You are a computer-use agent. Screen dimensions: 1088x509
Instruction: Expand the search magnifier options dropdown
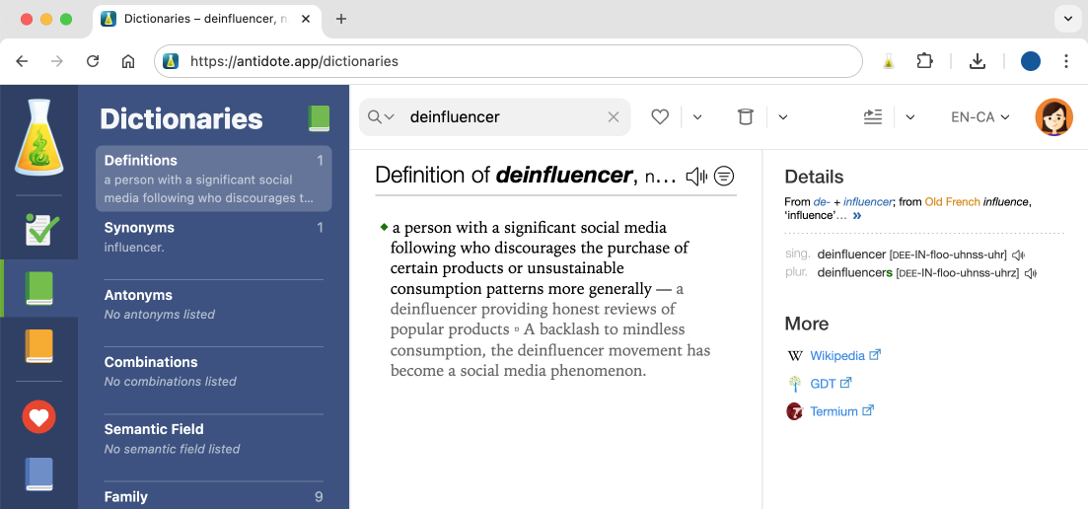(381, 117)
